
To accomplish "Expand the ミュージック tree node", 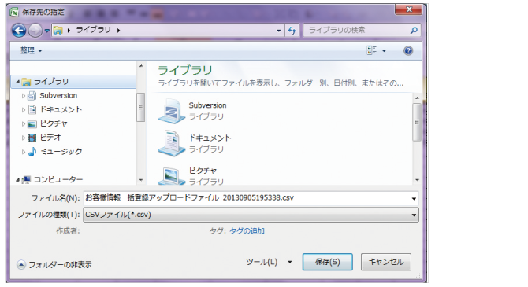I will pos(23,152).
